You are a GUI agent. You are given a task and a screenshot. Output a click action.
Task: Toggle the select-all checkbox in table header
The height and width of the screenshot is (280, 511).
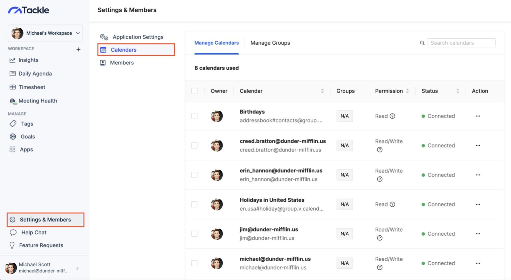point(195,91)
